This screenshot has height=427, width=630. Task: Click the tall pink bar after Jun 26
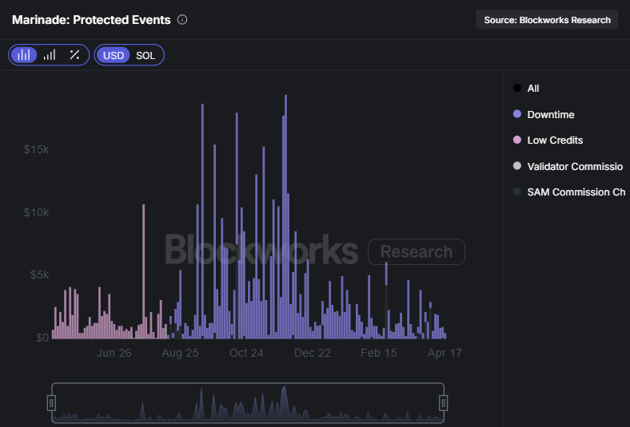[143, 271]
